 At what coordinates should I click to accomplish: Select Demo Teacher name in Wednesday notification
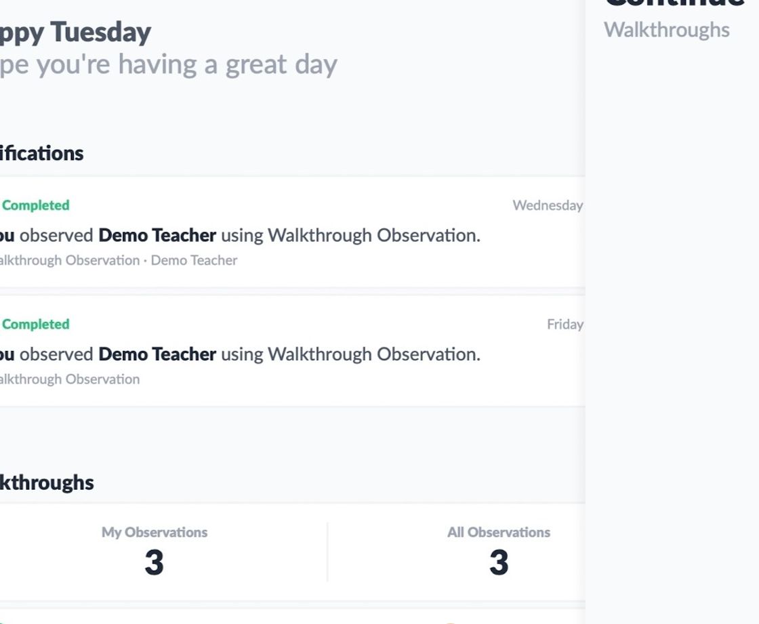coord(157,236)
